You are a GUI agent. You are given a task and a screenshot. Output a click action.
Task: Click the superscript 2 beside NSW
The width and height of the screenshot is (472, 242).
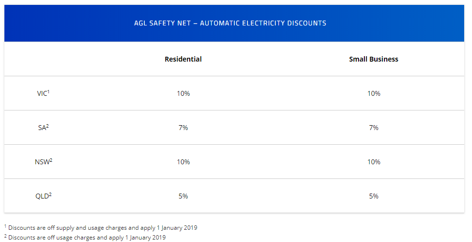[51, 160]
